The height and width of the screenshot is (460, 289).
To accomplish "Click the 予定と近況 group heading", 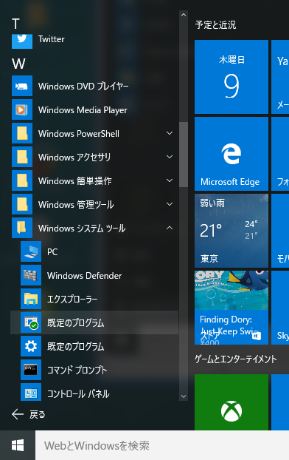I will click(x=215, y=25).
